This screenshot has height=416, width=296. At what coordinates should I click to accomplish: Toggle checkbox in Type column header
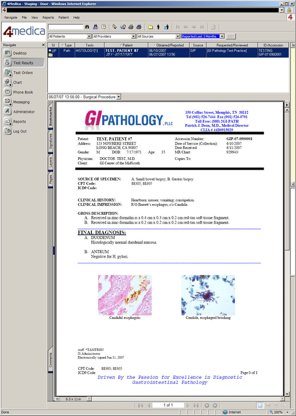coord(63,45)
